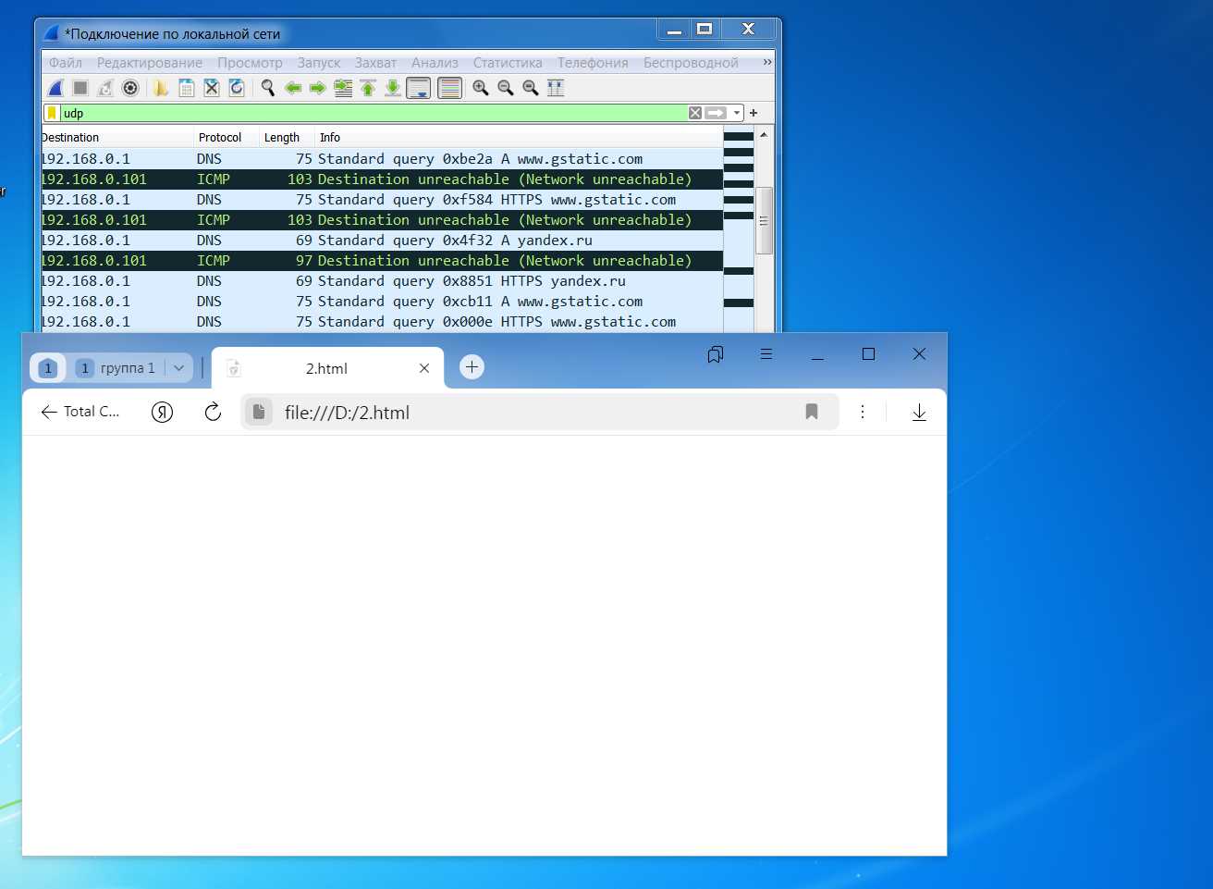Open the Анализ menu
Screen dimensions: 1213x889
coord(435,63)
